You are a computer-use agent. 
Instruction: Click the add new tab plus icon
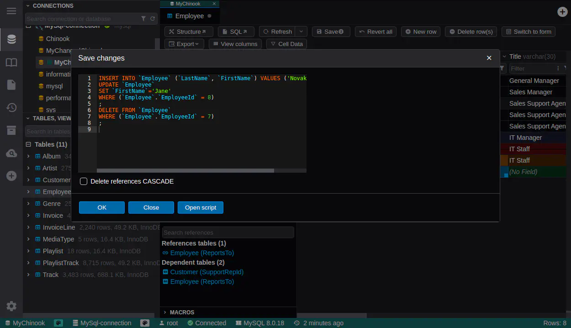[562, 12]
